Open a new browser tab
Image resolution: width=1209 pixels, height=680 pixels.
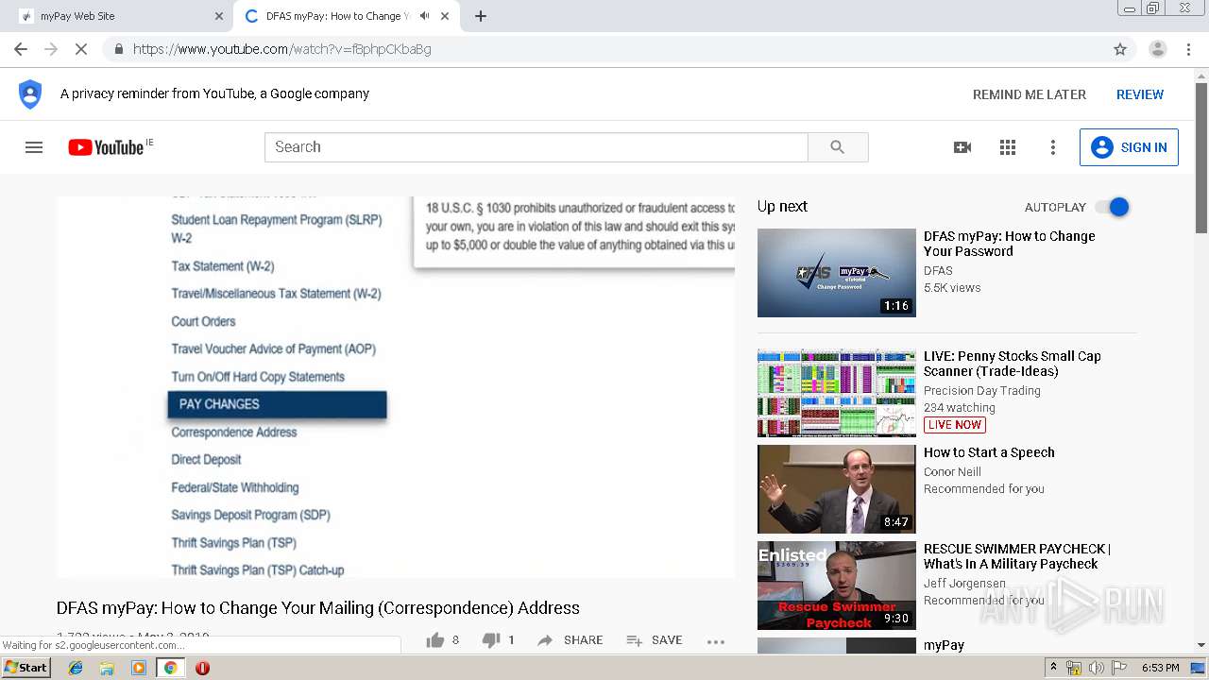click(x=481, y=16)
